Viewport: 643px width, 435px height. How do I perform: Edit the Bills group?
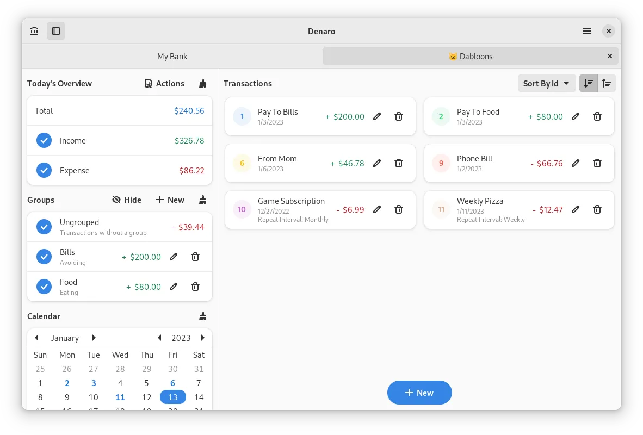pyautogui.click(x=174, y=257)
